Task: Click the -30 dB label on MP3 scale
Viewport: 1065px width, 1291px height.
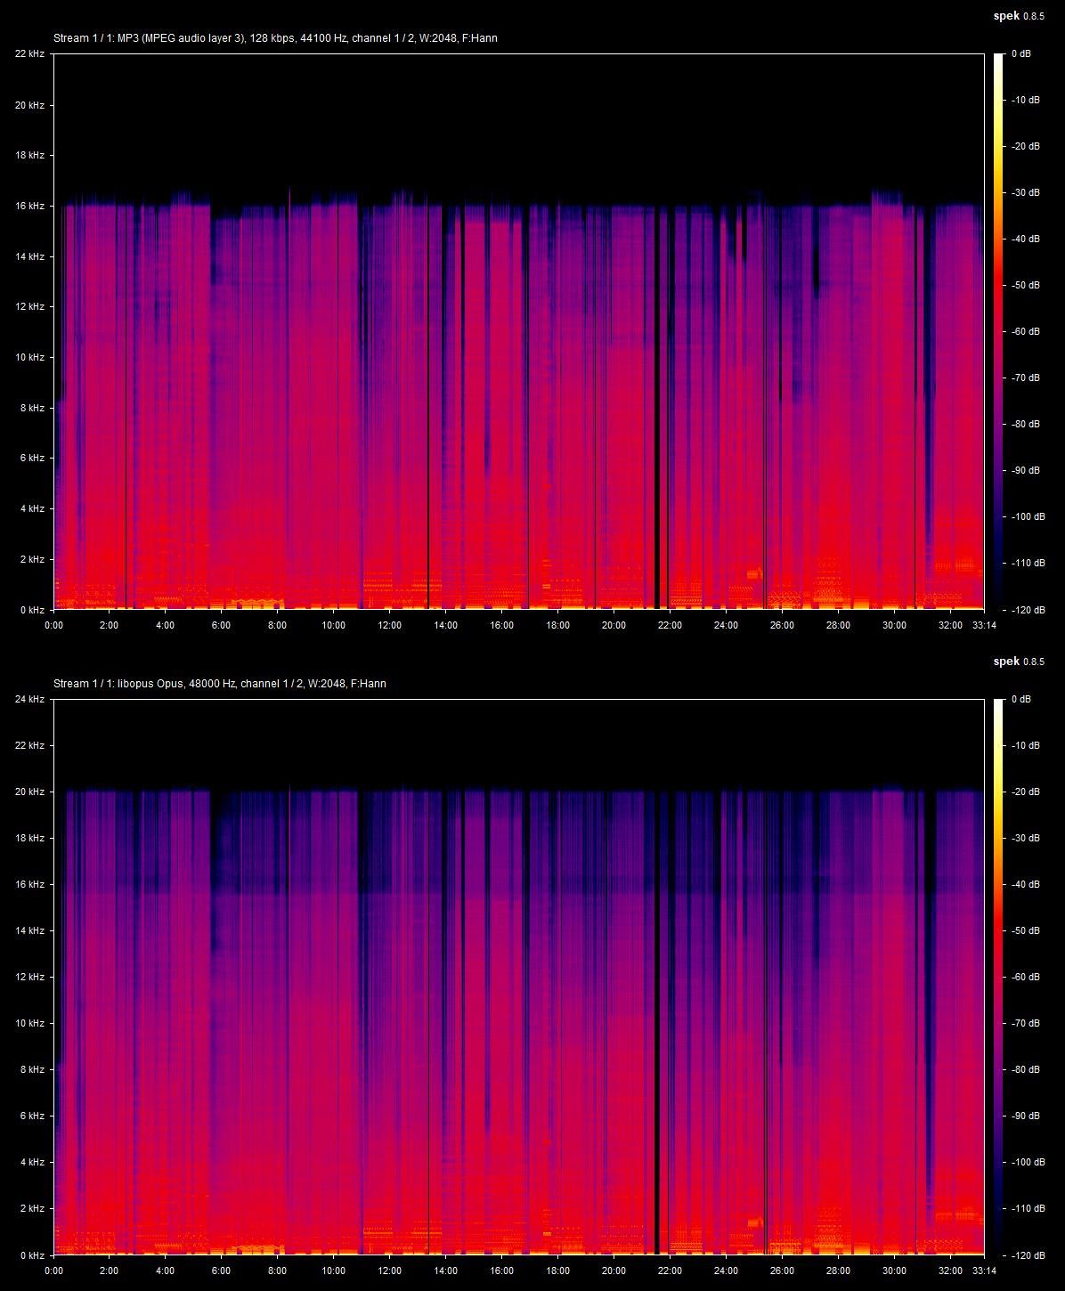Action: pyautogui.click(x=1025, y=192)
